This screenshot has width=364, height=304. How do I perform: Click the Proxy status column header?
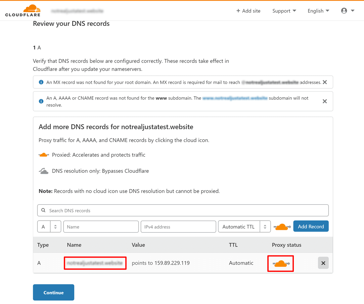(x=287, y=245)
